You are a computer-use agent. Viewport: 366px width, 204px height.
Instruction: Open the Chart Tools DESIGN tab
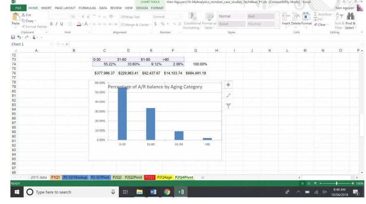[x=142, y=8]
